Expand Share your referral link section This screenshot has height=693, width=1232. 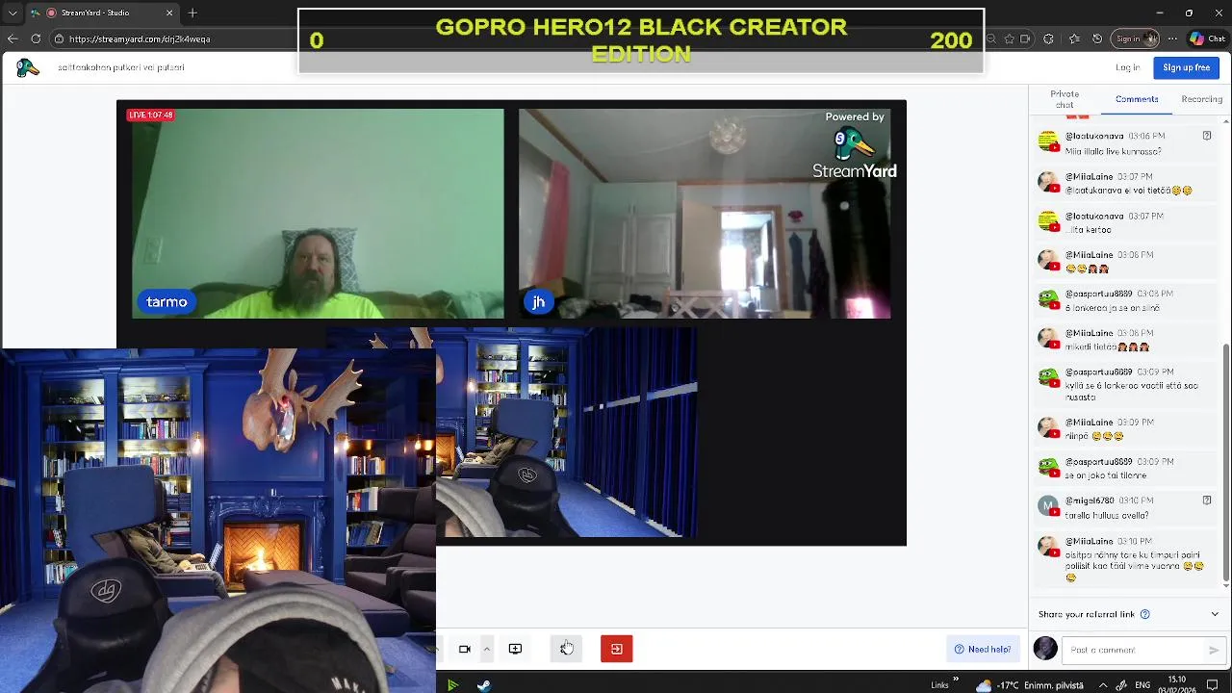1215,614
